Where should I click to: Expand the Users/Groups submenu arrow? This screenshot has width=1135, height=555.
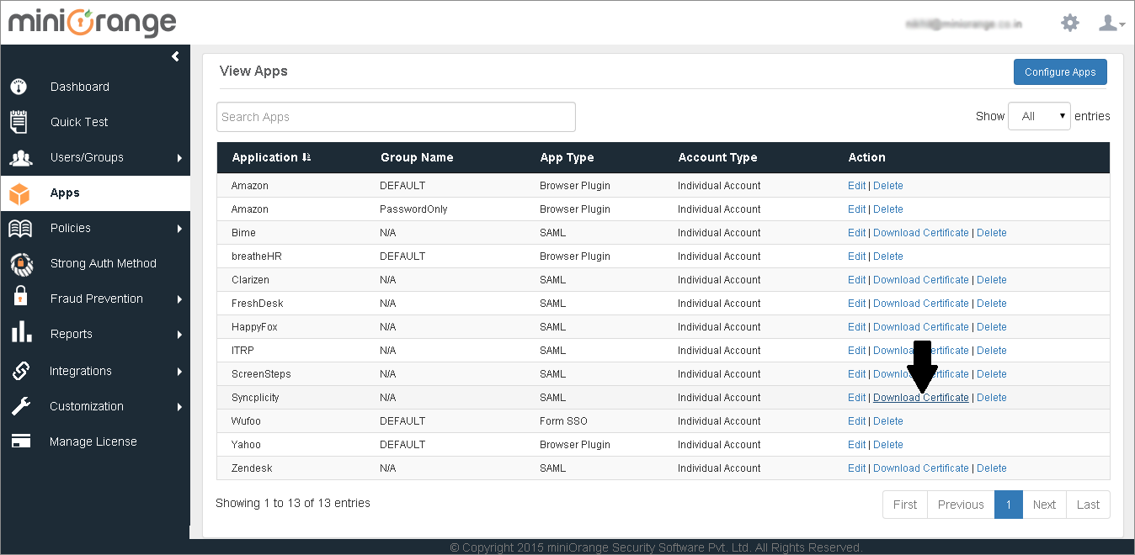(x=179, y=157)
